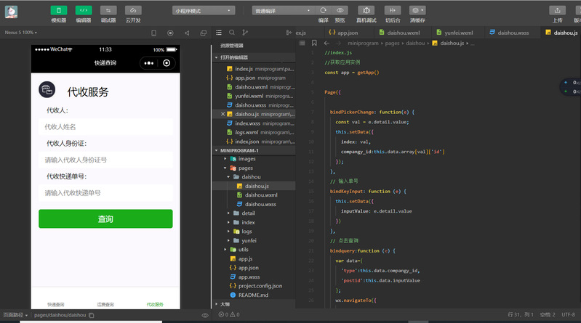
Task: Copy the page path icon
Action: coord(92,315)
